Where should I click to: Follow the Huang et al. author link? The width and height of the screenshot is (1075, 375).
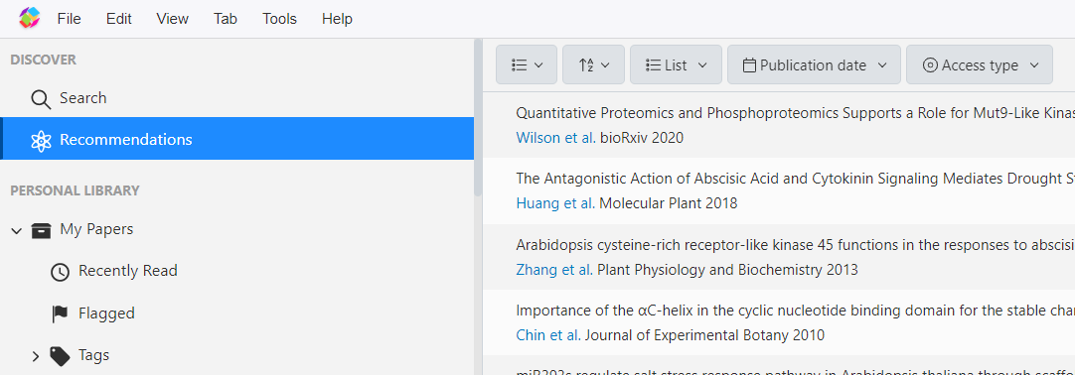tap(556, 203)
